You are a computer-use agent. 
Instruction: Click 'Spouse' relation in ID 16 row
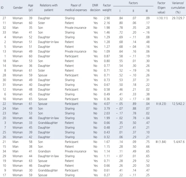[42, 99]
